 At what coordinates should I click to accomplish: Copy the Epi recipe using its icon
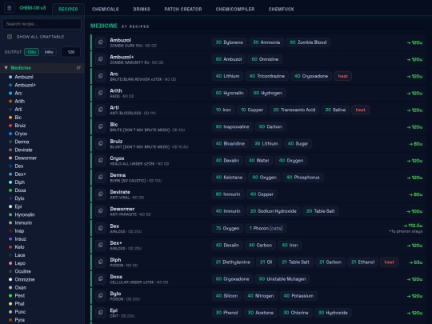tap(101, 313)
